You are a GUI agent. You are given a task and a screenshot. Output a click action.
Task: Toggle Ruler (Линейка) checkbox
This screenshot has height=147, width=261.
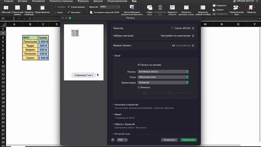pos(55,7)
